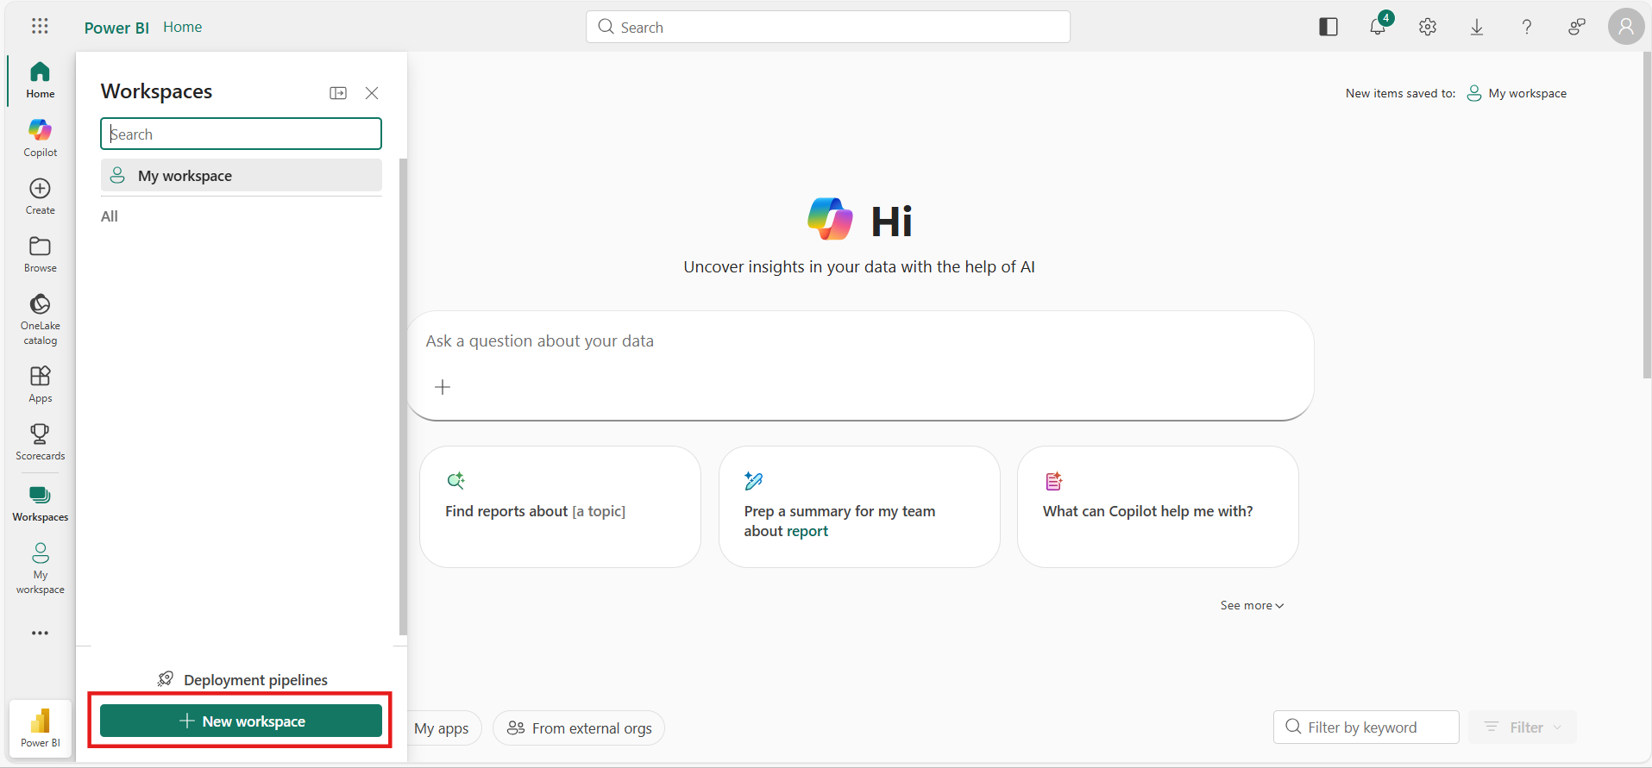Choose What can Copilot help me with card
The image size is (1652, 768).
point(1158,507)
